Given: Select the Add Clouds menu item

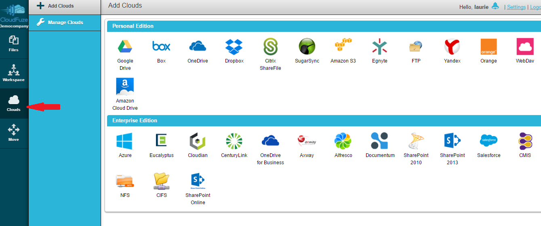Looking at the screenshot, I should click(x=65, y=6).
